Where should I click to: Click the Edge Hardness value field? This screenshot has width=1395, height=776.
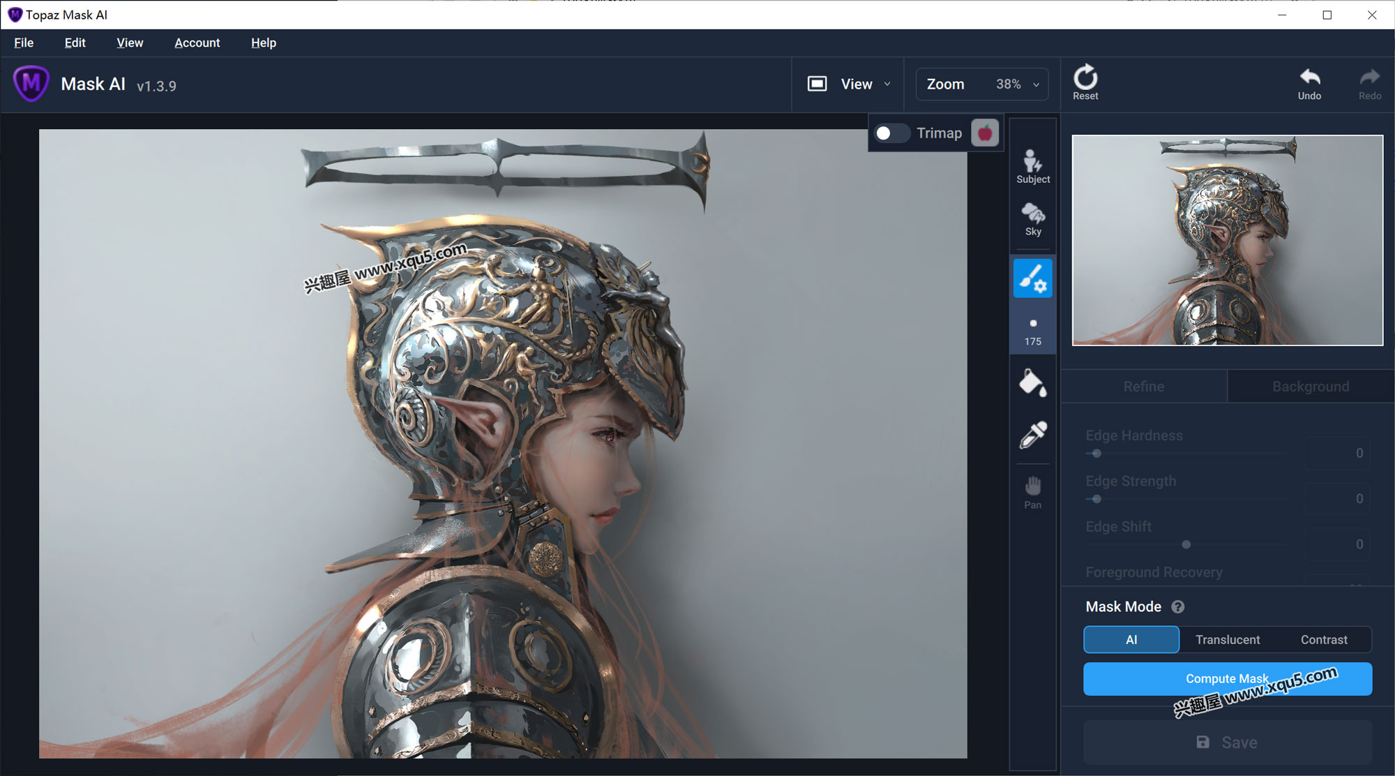click(x=1337, y=453)
